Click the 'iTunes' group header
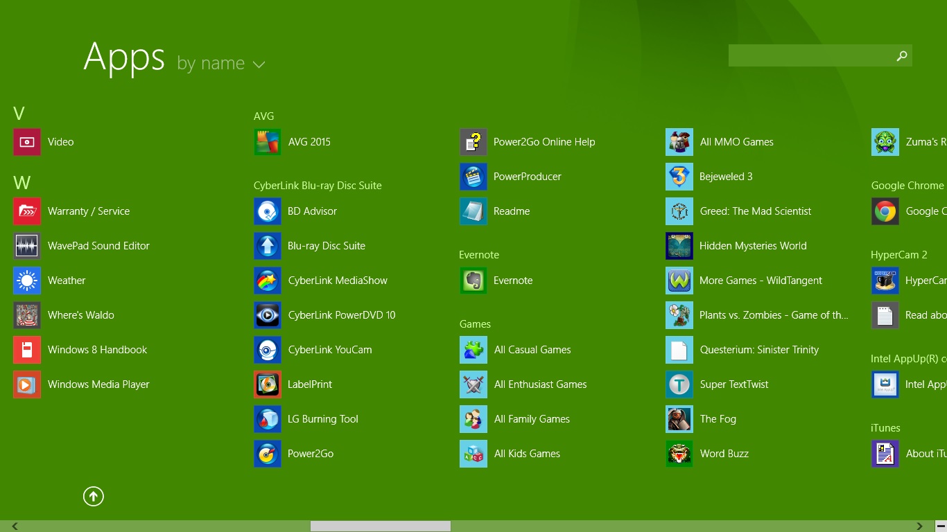Image resolution: width=947 pixels, height=532 pixels. pos(885,428)
